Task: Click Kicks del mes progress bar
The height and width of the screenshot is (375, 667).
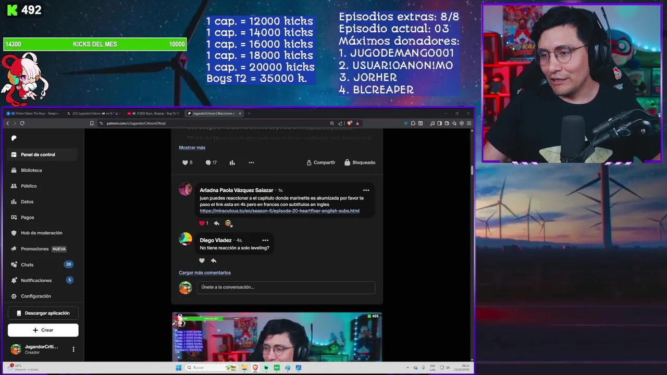Action: 95,44
